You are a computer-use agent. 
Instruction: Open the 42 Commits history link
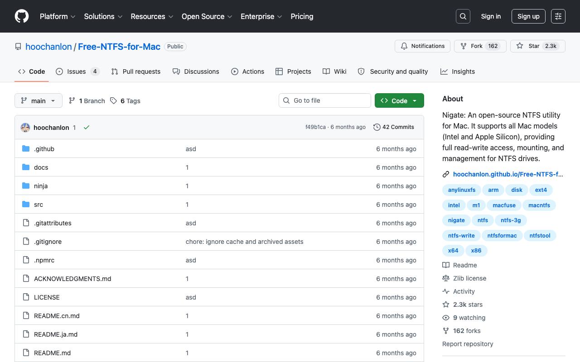pos(394,127)
